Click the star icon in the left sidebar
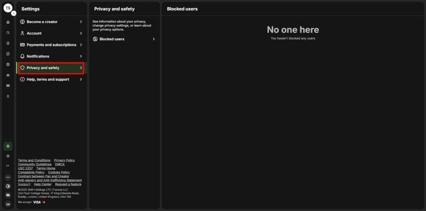Screen dimensions: 426x211 [8, 156]
